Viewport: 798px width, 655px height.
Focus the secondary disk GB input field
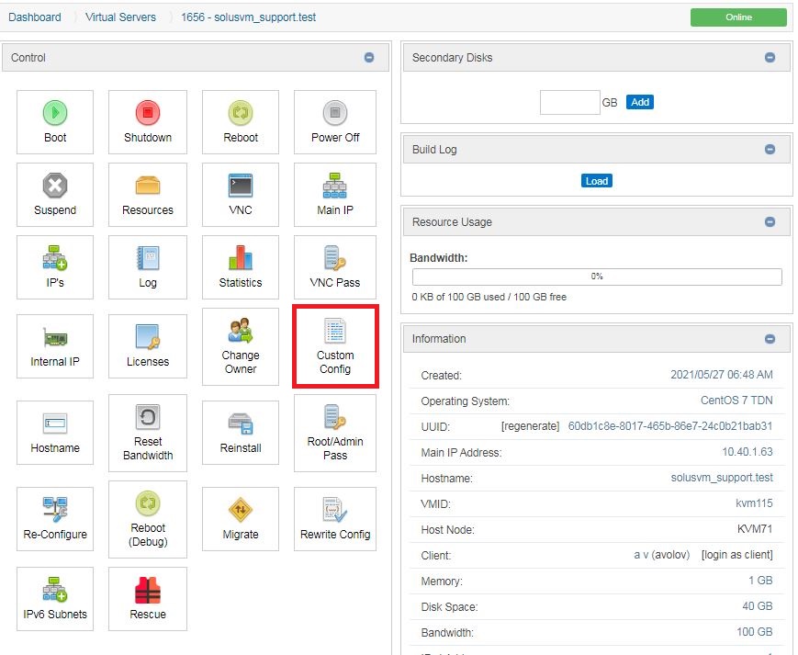[569, 103]
